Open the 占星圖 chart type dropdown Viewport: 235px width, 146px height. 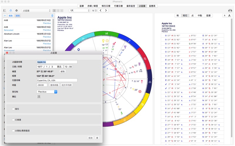click(37, 11)
